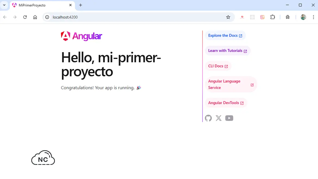Open the YouTube icon link
This screenshot has height=179, width=318.
click(x=229, y=118)
